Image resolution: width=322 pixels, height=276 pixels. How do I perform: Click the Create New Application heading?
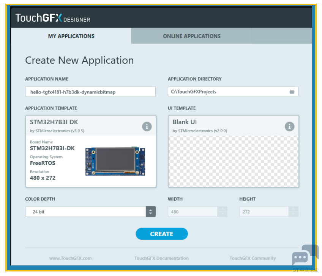coord(79,61)
